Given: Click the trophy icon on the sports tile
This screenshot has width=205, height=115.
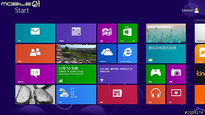Looking at the screenshot, I should pyautogui.click(x=102, y=80).
